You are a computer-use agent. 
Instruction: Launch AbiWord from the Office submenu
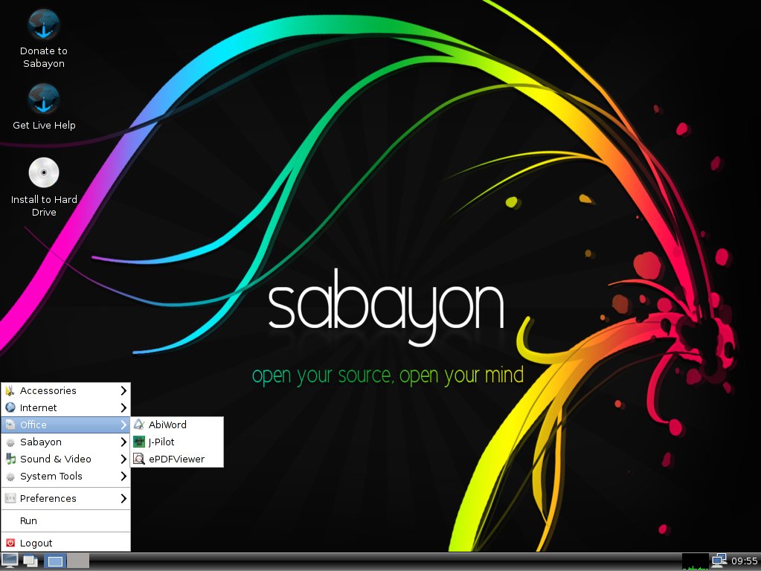177,425
